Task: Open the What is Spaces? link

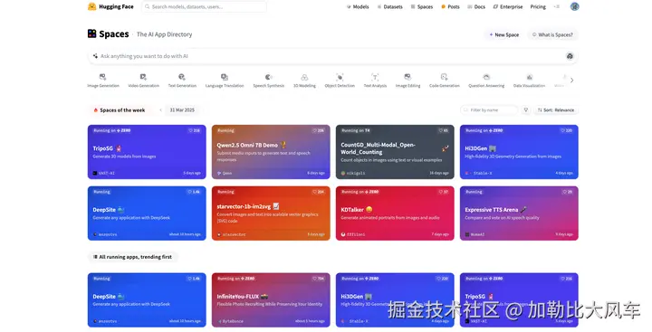Action: click(552, 35)
